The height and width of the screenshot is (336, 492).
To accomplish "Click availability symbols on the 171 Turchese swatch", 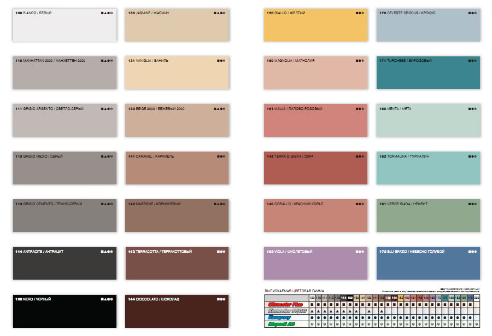I will pyautogui.click(x=471, y=61).
